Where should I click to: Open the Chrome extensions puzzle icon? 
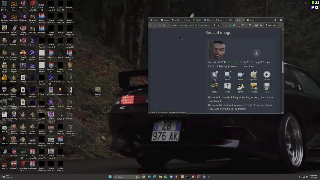(243, 25)
